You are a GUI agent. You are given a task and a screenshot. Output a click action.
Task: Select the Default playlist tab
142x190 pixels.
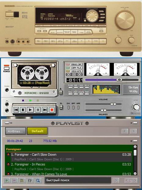click(37, 131)
